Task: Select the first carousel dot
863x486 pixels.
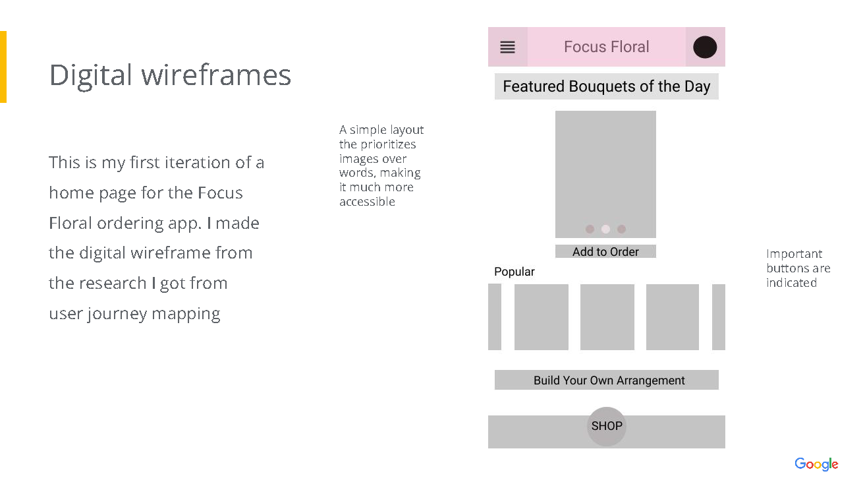Action: click(590, 229)
